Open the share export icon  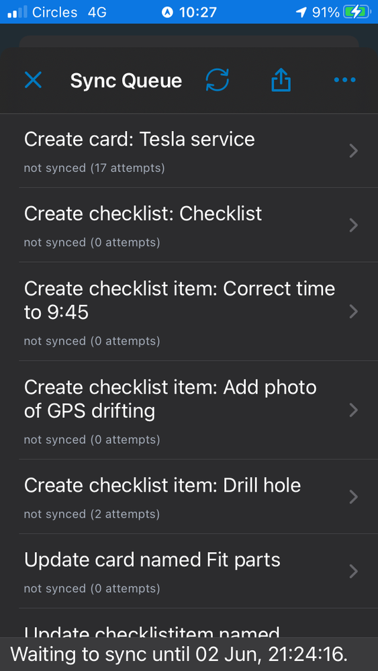pyautogui.click(x=281, y=80)
